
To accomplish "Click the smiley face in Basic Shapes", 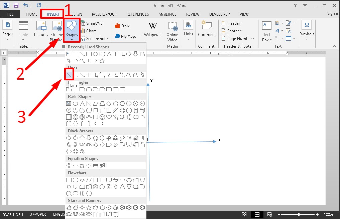I will pos(102,117).
